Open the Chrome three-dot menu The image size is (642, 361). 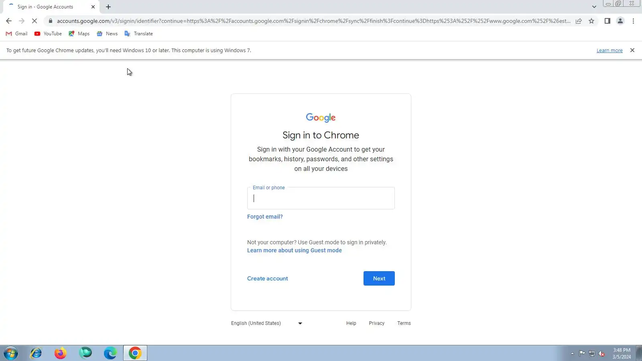point(634,21)
